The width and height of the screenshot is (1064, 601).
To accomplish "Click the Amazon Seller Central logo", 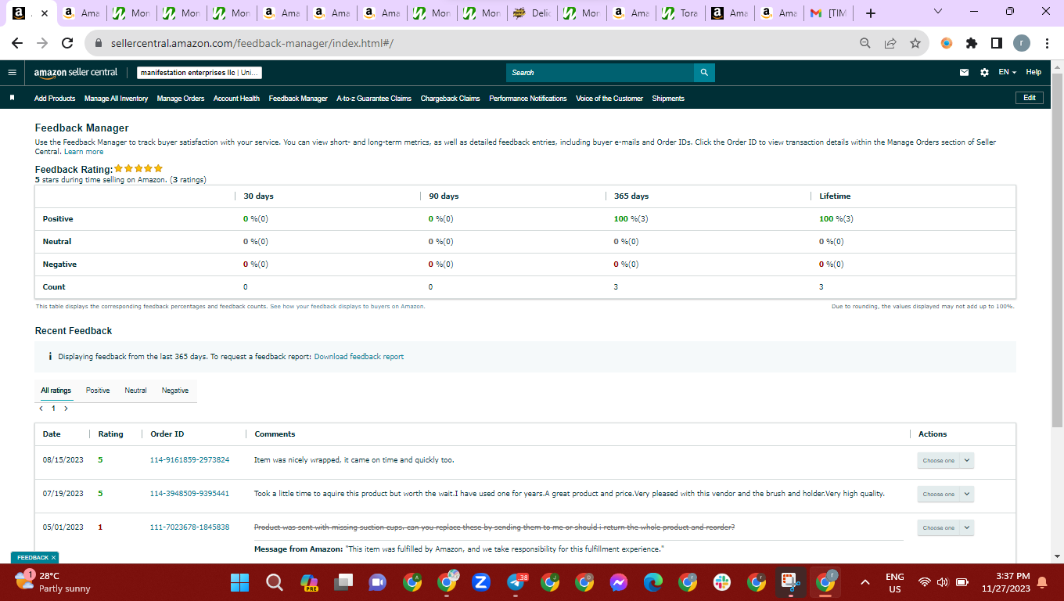I will pyautogui.click(x=76, y=72).
